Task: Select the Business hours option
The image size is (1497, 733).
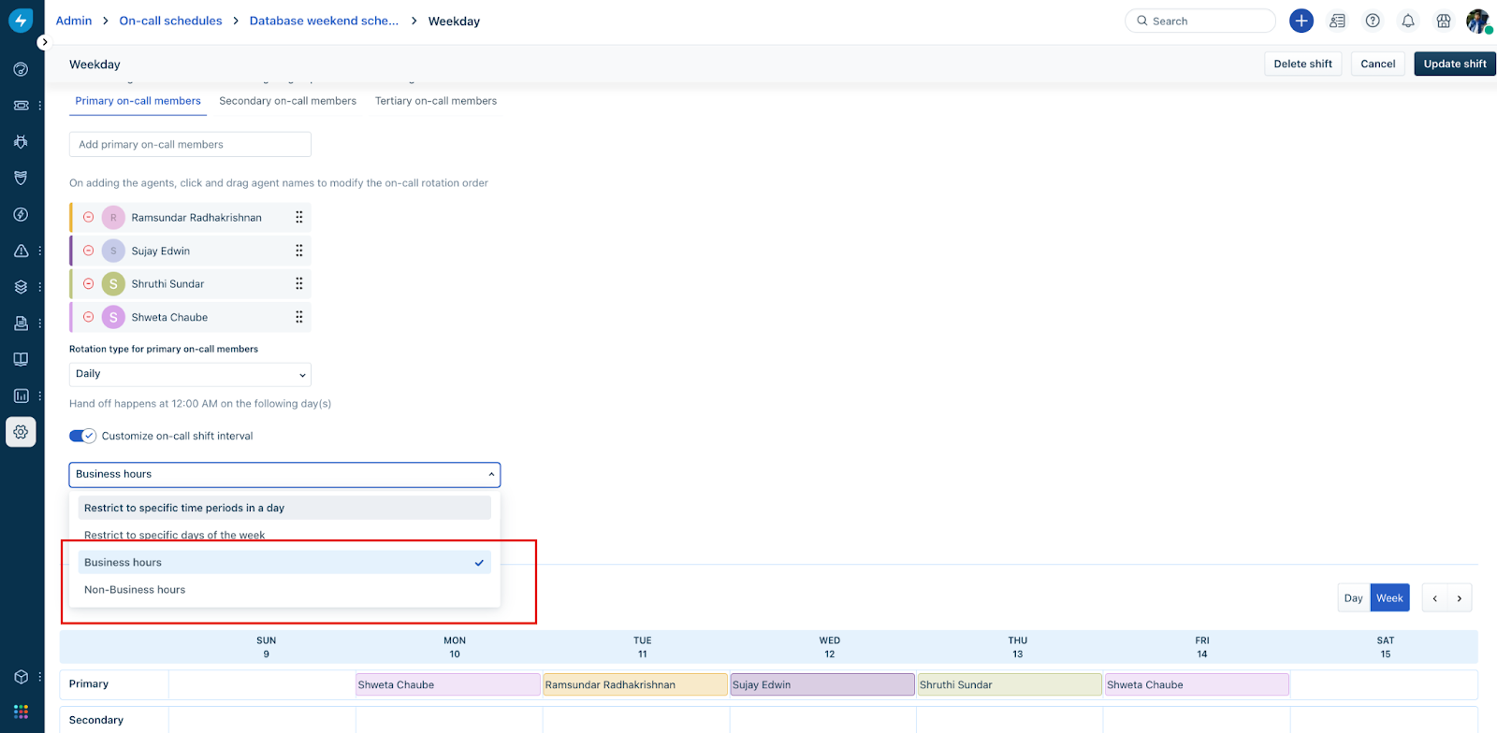Action: tap(284, 562)
